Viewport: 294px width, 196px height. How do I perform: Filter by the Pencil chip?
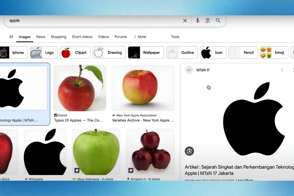(x=243, y=53)
